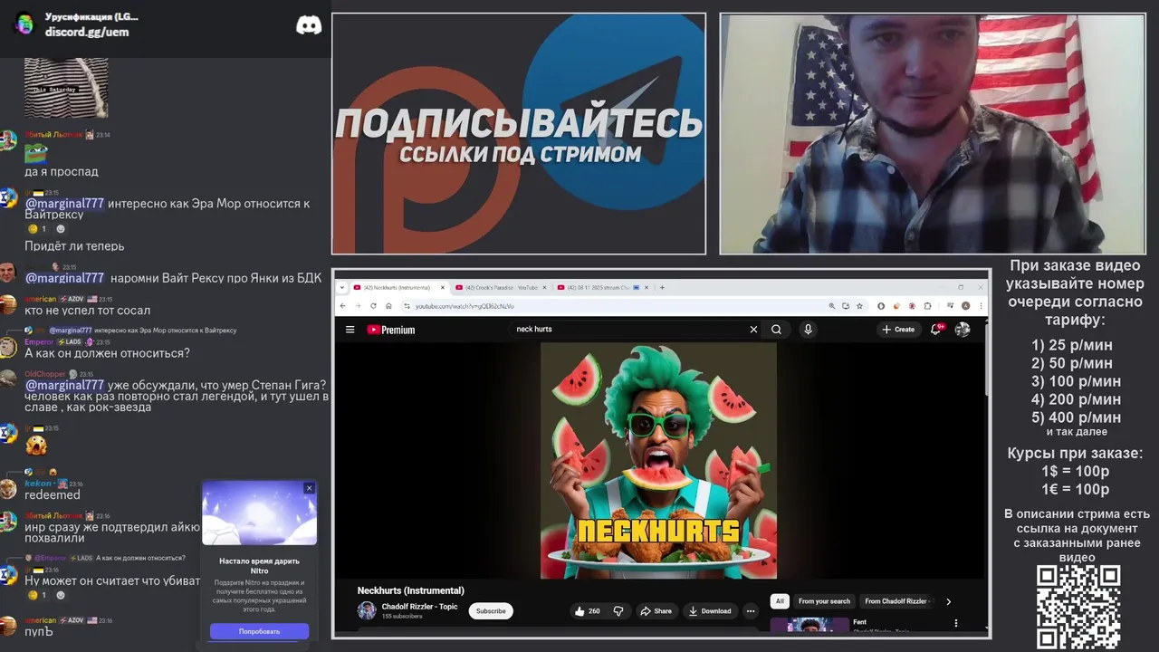Image resolution: width=1159 pixels, height=652 pixels.
Task: Switch to Crook's Paradise YouTube tab
Action: [502, 287]
